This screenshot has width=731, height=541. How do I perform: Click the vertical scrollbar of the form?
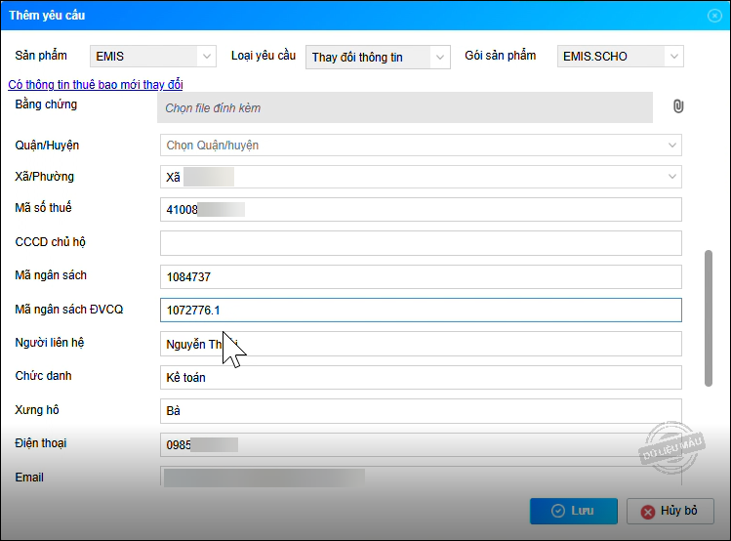point(709,317)
